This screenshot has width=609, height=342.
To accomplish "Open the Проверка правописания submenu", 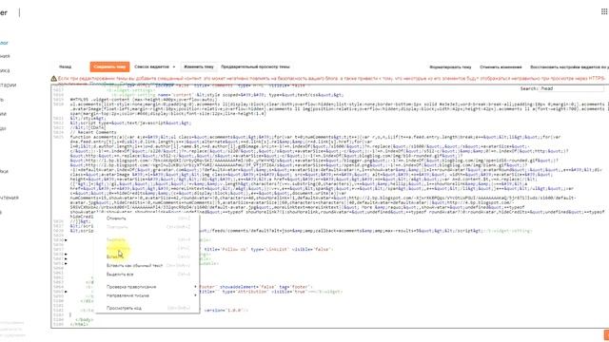I will click(x=147, y=287).
